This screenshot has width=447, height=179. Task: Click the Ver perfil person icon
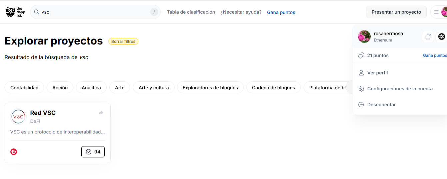pos(361,73)
